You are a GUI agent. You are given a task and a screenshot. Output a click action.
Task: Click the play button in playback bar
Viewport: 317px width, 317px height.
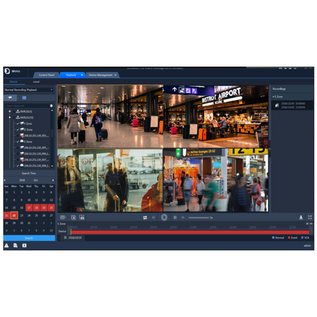pos(164,217)
